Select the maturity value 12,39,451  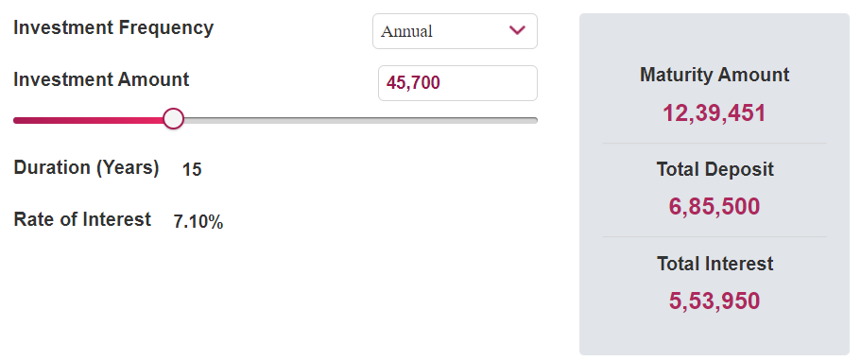point(715,113)
